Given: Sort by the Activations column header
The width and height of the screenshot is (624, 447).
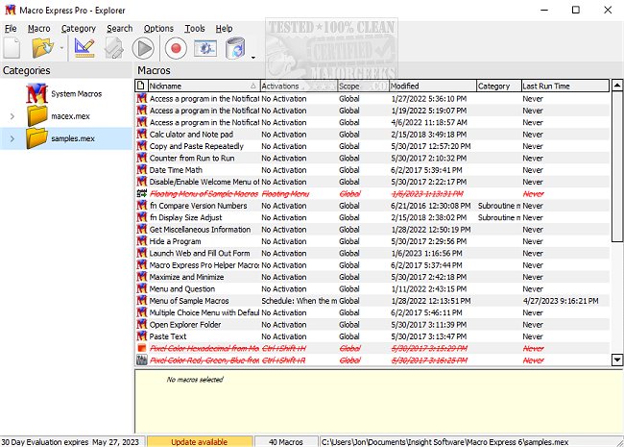Looking at the screenshot, I should click(299, 86).
